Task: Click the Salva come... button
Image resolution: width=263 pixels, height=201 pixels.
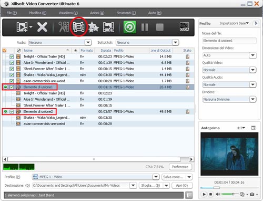Action: pos(173,177)
